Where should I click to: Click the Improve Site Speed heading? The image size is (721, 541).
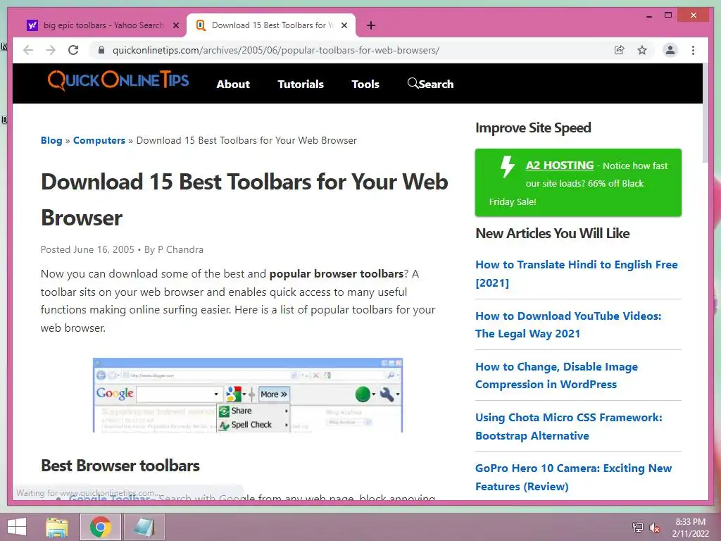pos(533,128)
